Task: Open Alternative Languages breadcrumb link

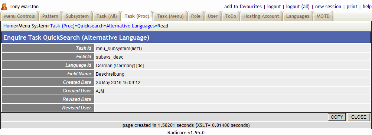Action: pyautogui.click(x=130, y=26)
